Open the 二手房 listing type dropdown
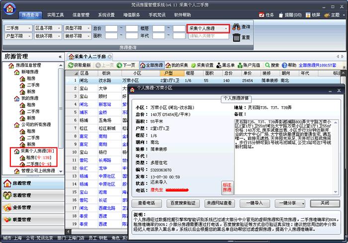Image resolution: width=348 pixels, height=243 pixels. pyautogui.click(x=19, y=28)
